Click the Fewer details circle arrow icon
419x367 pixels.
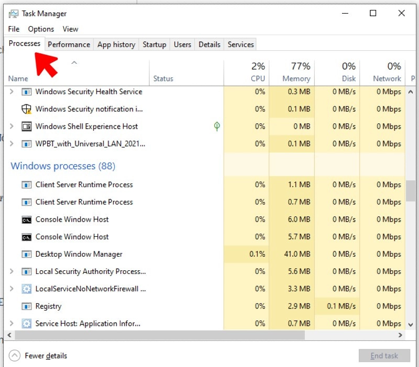click(x=15, y=355)
